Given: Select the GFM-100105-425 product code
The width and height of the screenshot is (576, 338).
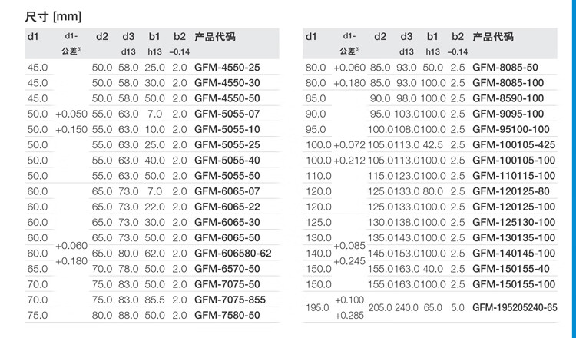Looking at the screenshot, I should point(512,145).
